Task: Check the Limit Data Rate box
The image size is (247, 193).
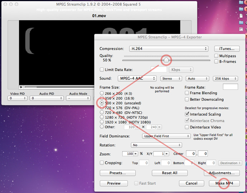Action: click(x=102, y=70)
